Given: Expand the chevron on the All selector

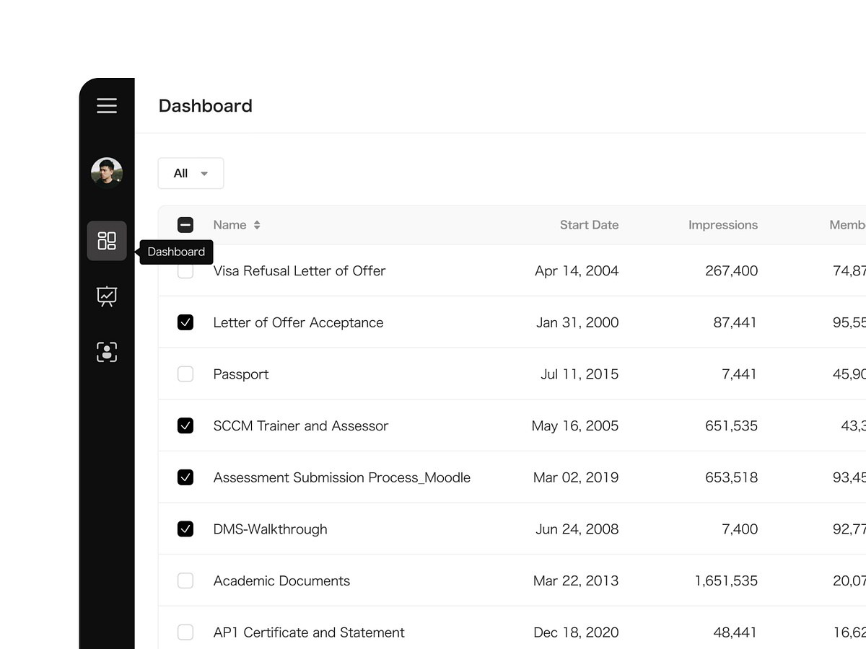Looking at the screenshot, I should click(x=204, y=173).
